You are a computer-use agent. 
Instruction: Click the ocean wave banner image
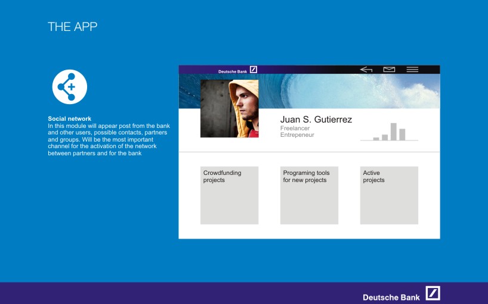[x=346, y=90]
